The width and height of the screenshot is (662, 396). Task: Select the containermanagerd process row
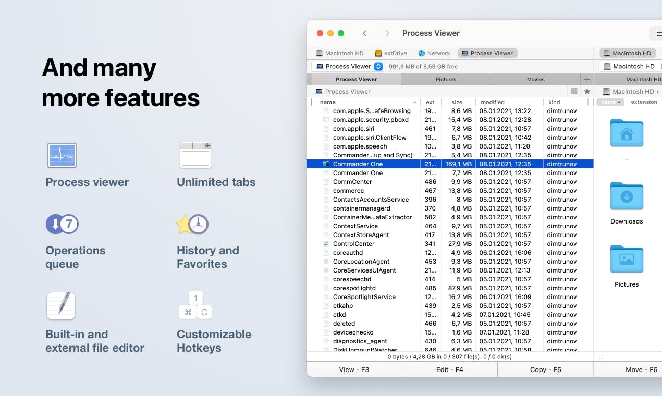(450, 208)
